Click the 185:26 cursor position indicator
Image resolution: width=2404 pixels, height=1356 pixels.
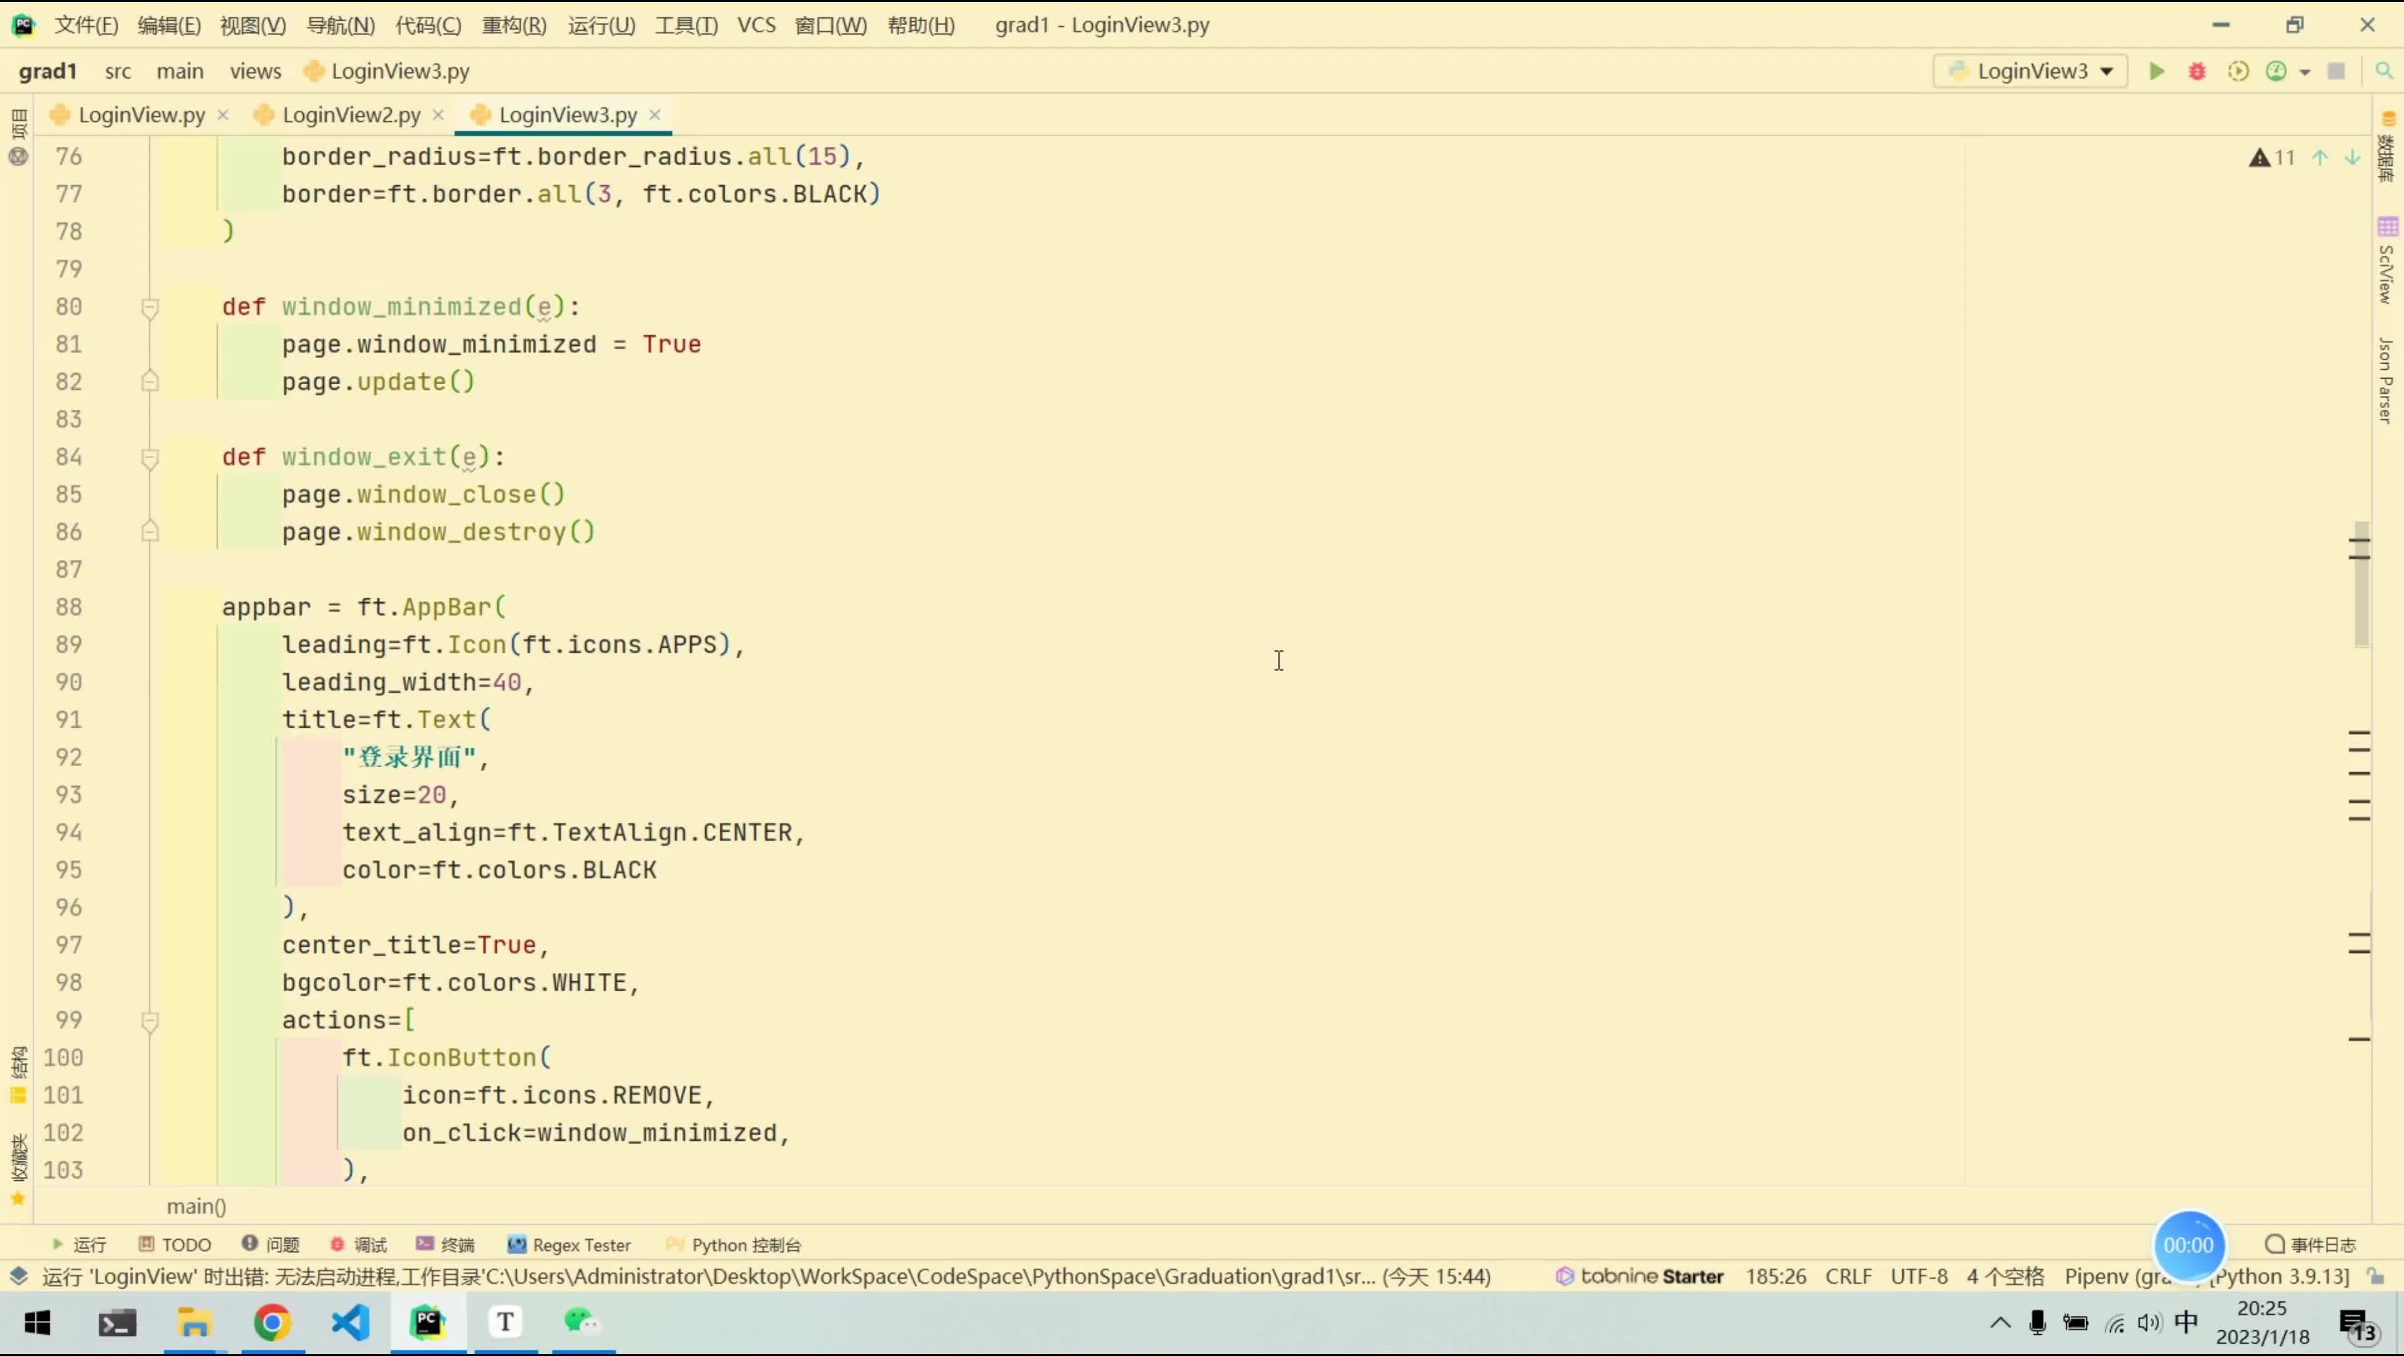(x=1775, y=1276)
